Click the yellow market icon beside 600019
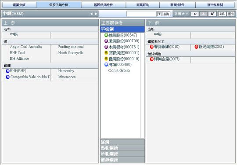237x165 pixels. point(106,59)
